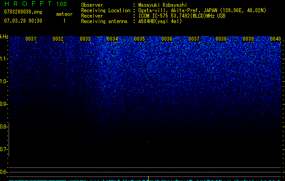Click the 0.9 kHz axis label

(x=4, y=104)
